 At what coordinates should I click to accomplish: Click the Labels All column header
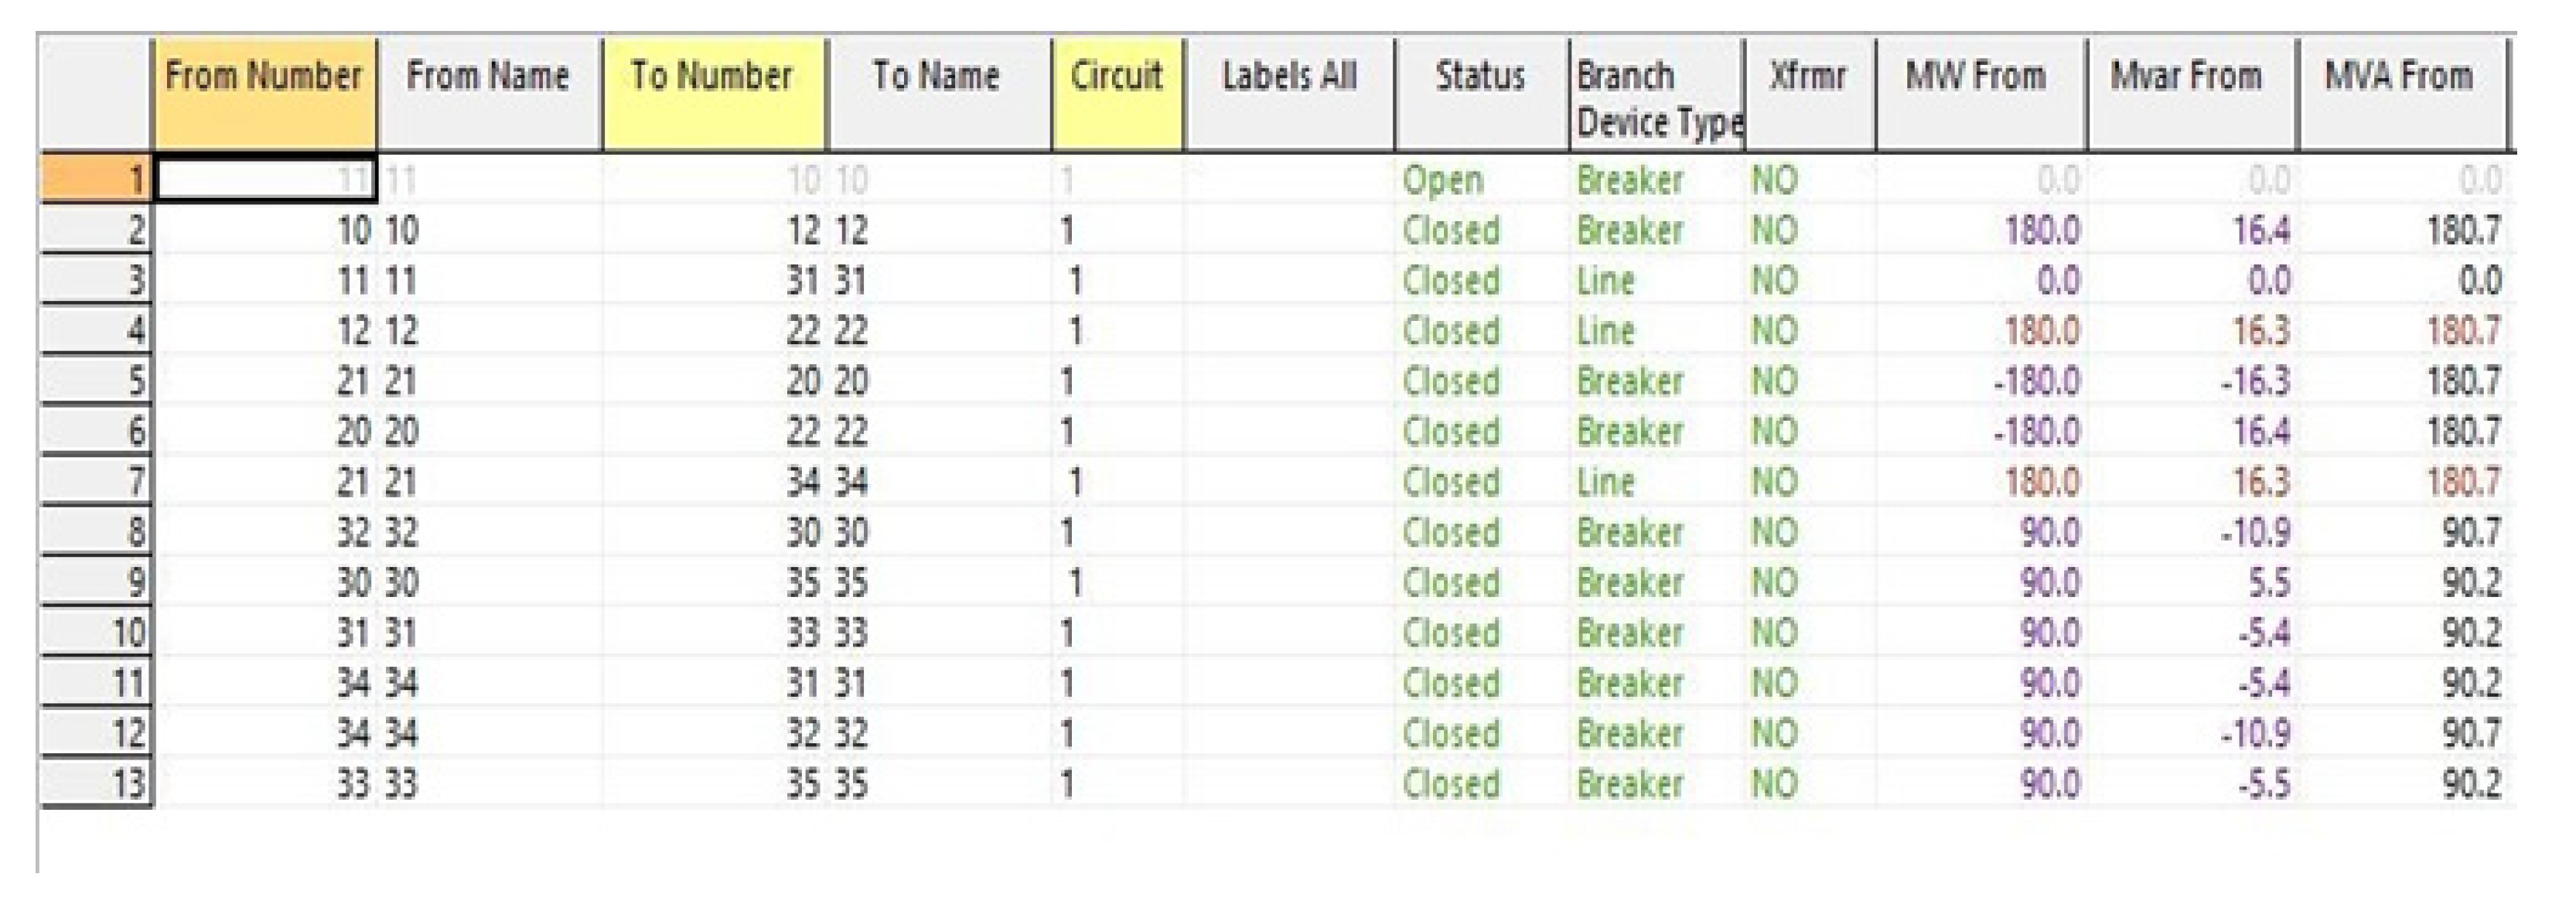point(1289,96)
